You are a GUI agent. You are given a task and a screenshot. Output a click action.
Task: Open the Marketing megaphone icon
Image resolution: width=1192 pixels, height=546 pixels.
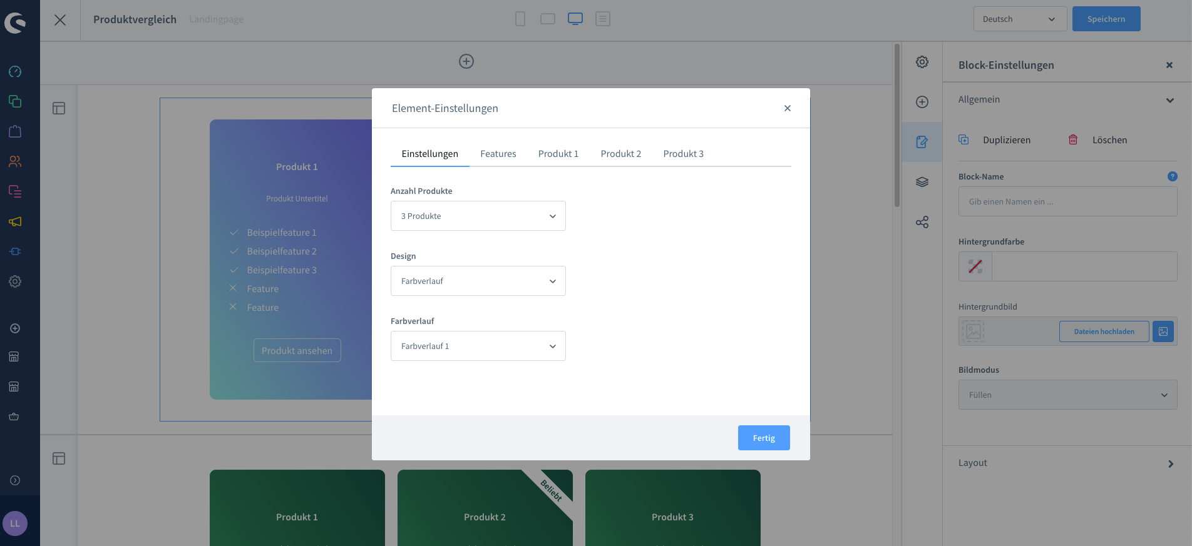[x=15, y=221]
